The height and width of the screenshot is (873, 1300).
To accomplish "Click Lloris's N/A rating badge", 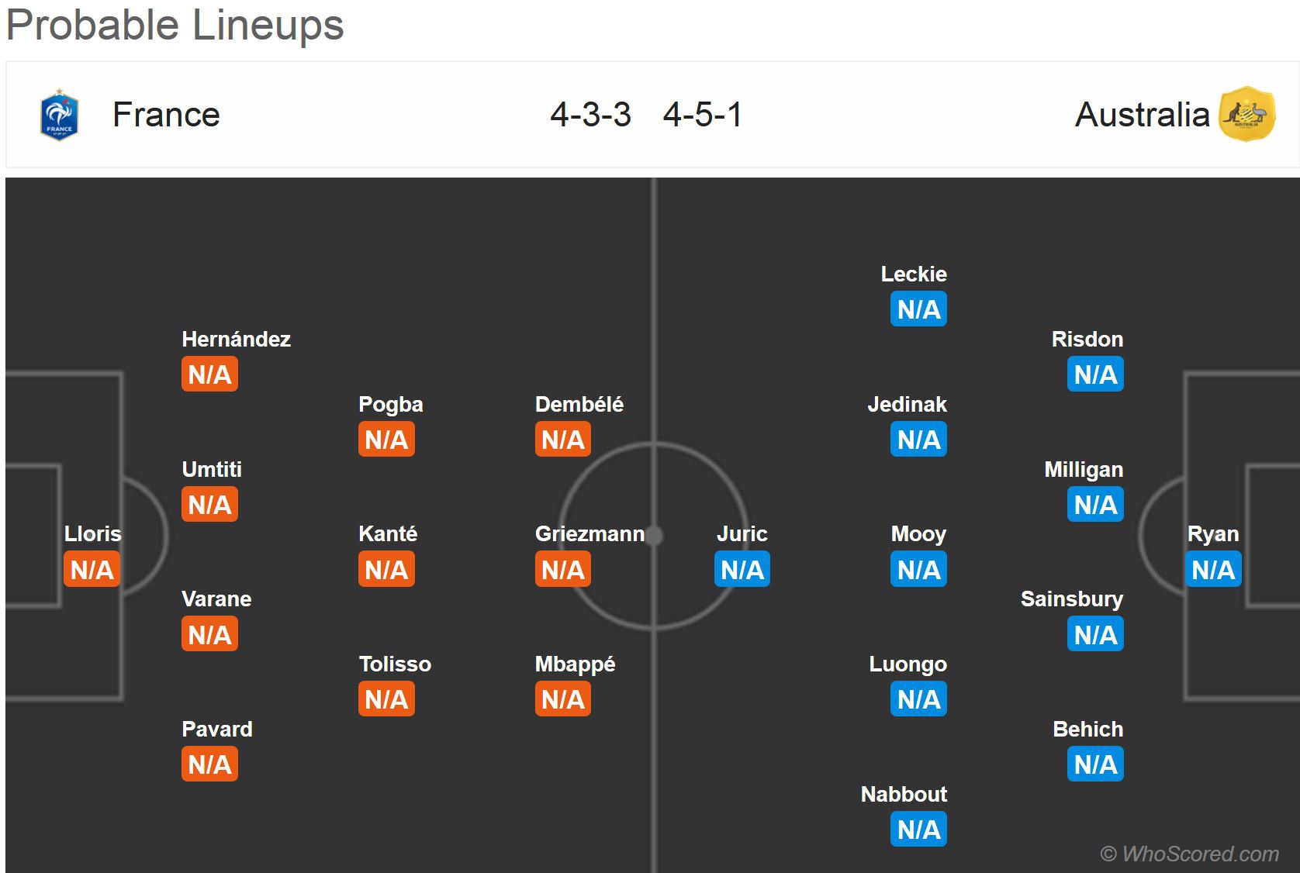I will click(92, 570).
